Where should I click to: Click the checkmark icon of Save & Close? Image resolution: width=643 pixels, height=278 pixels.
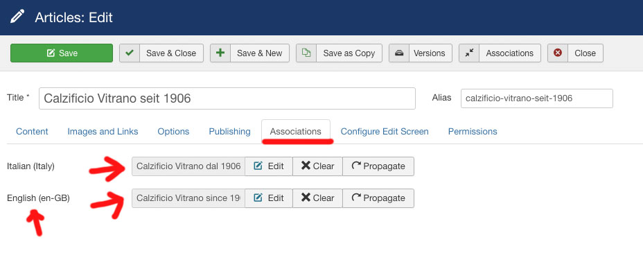130,53
